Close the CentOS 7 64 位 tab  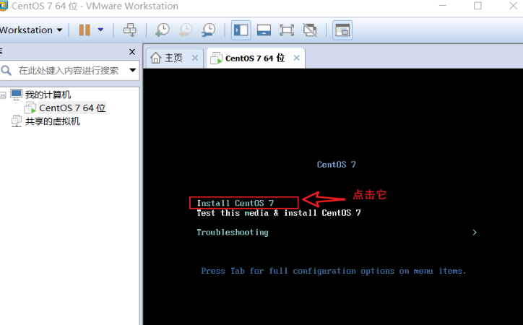click(296, 58)
